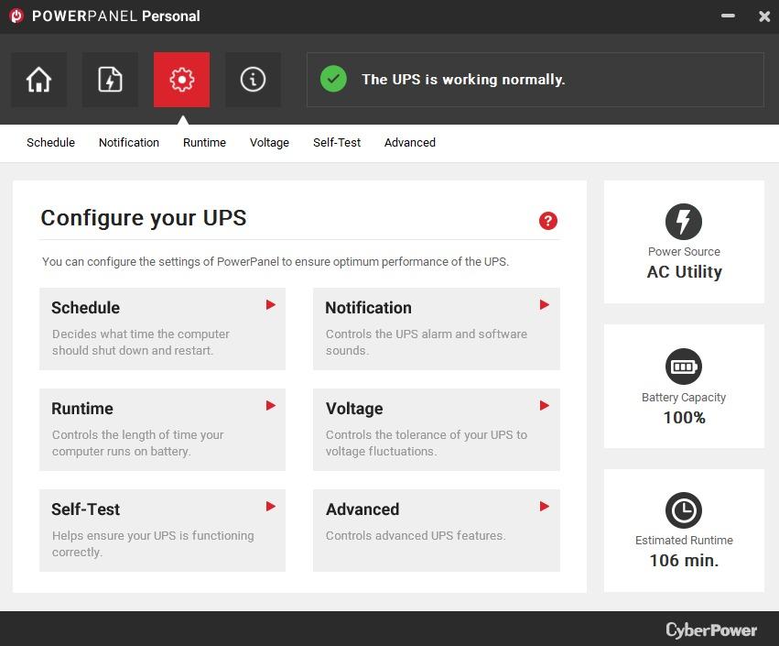Click the 'AC Utility' power source value
This screenshot has height=646, width=779.
pos(684,272)
